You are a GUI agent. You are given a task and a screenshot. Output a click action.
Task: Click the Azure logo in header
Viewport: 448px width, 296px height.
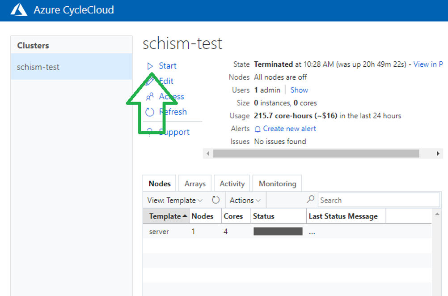coord(19,10)
